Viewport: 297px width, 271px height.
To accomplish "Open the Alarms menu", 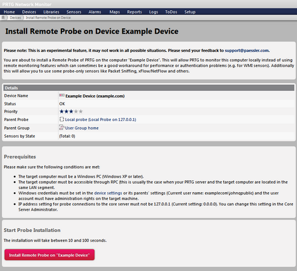I will 95,12.
